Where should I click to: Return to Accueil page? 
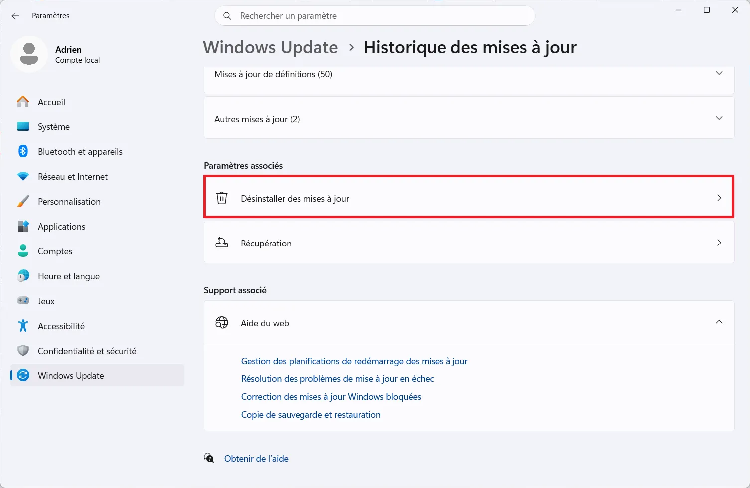pyautogui.click(x=51, y=102)
